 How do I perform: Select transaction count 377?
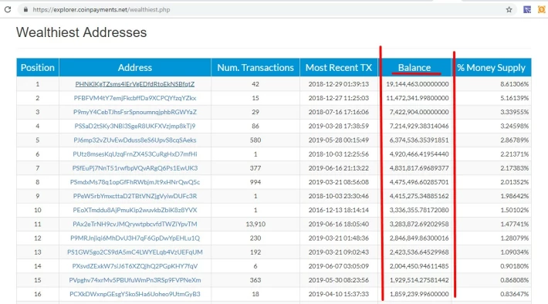(x=255, y=168)
